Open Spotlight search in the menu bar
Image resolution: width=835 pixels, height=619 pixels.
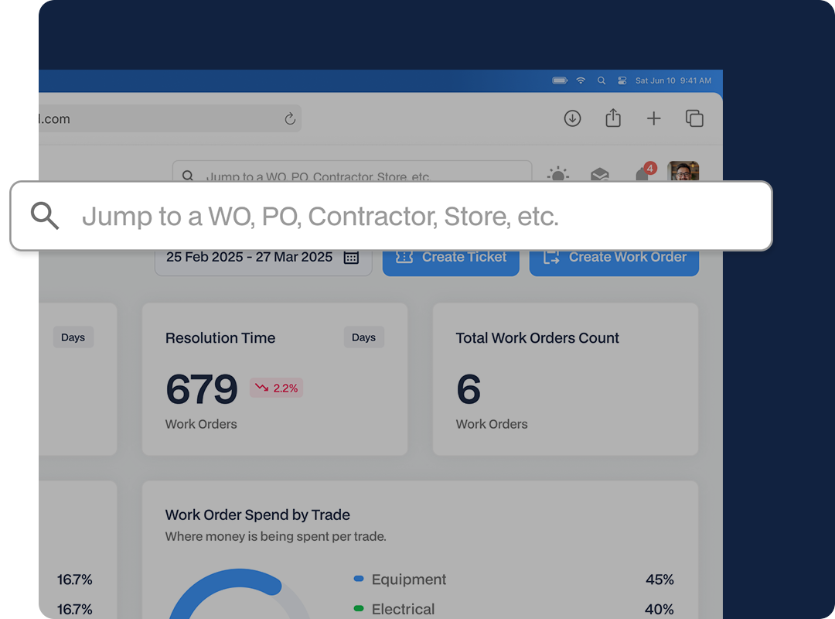pyautogui.click(x=602, y=80)
